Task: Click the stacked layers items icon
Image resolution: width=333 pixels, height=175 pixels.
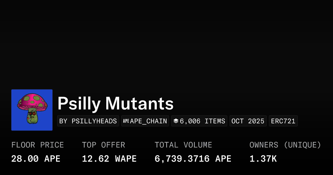Action: tap(176, 121)
